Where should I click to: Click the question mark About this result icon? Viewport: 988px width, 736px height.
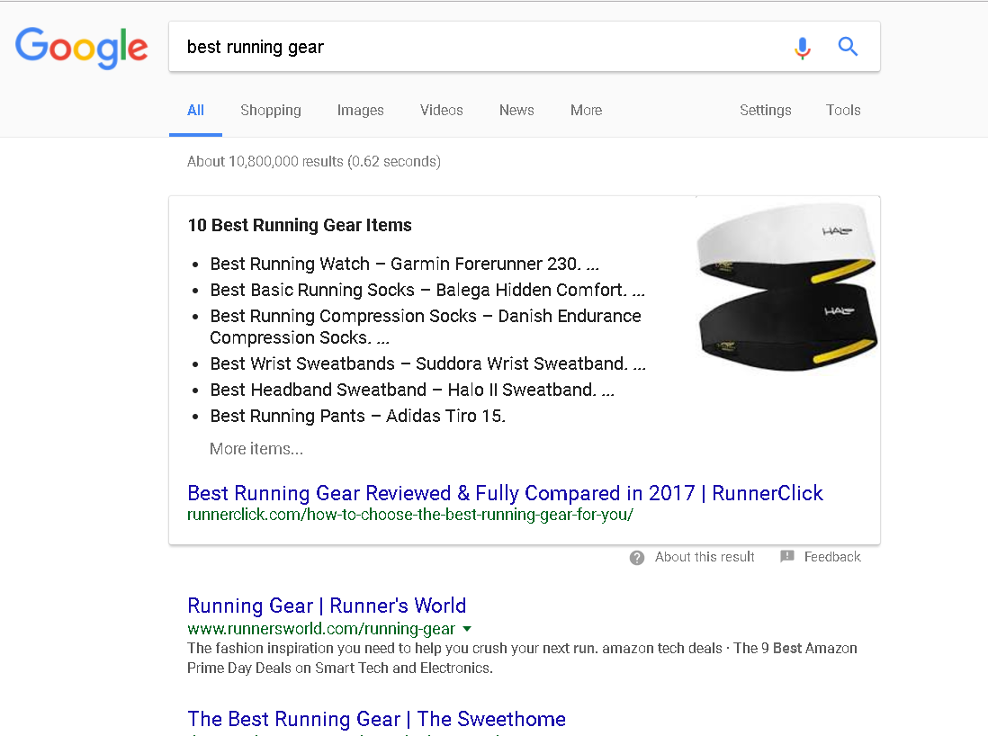click(636, 558)
